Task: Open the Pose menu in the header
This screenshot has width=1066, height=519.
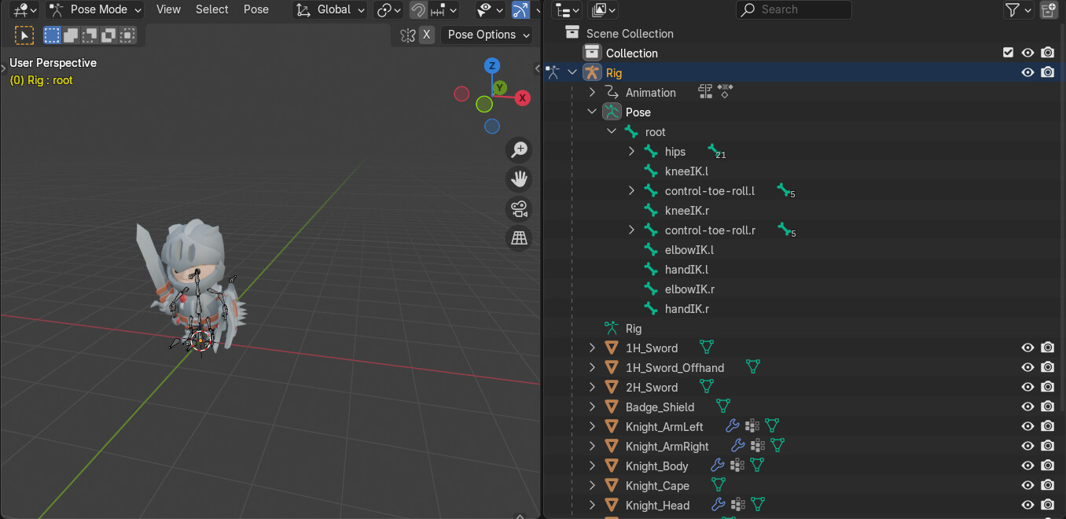Action: coord(256,9)
